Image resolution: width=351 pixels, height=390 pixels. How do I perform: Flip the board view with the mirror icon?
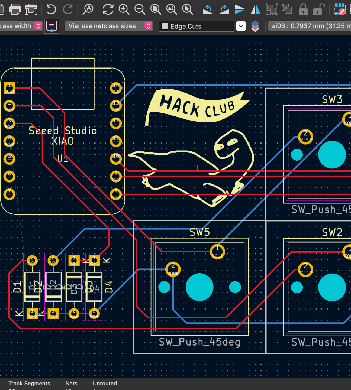[x=255, y=9]
